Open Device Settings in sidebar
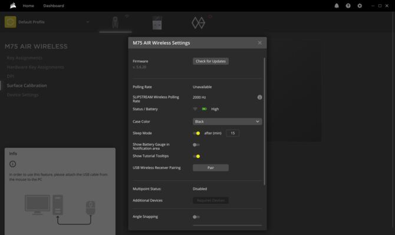 22,95
